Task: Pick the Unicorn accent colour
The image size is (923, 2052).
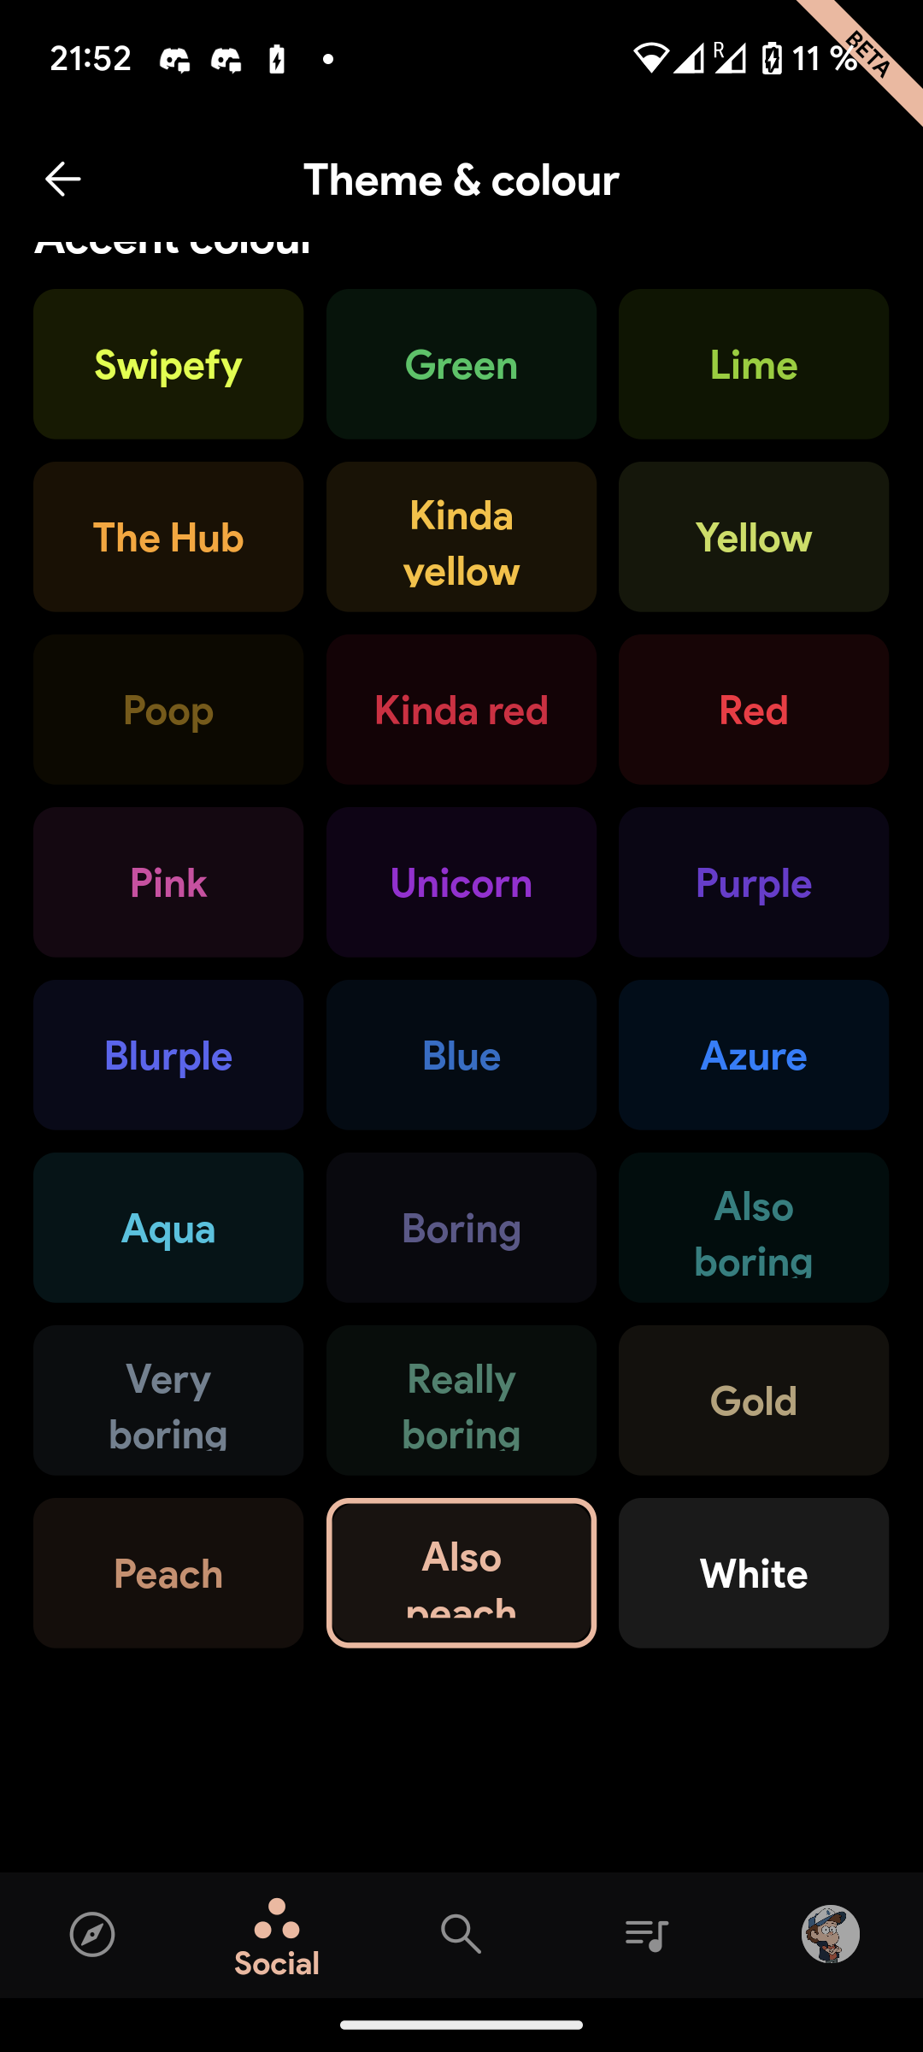Action: coord(461,882)
